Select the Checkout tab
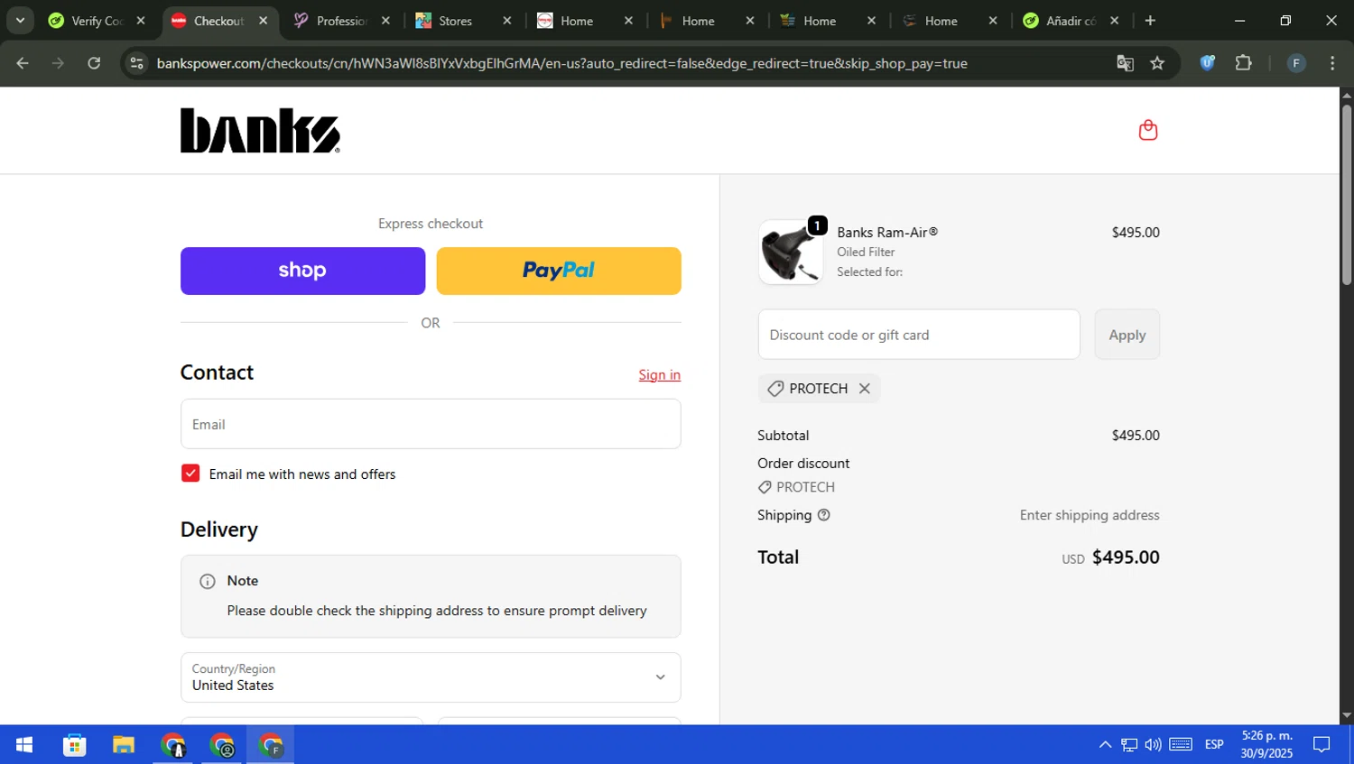This screenshot has height=764, width=1354. click(x=218, y=21)
